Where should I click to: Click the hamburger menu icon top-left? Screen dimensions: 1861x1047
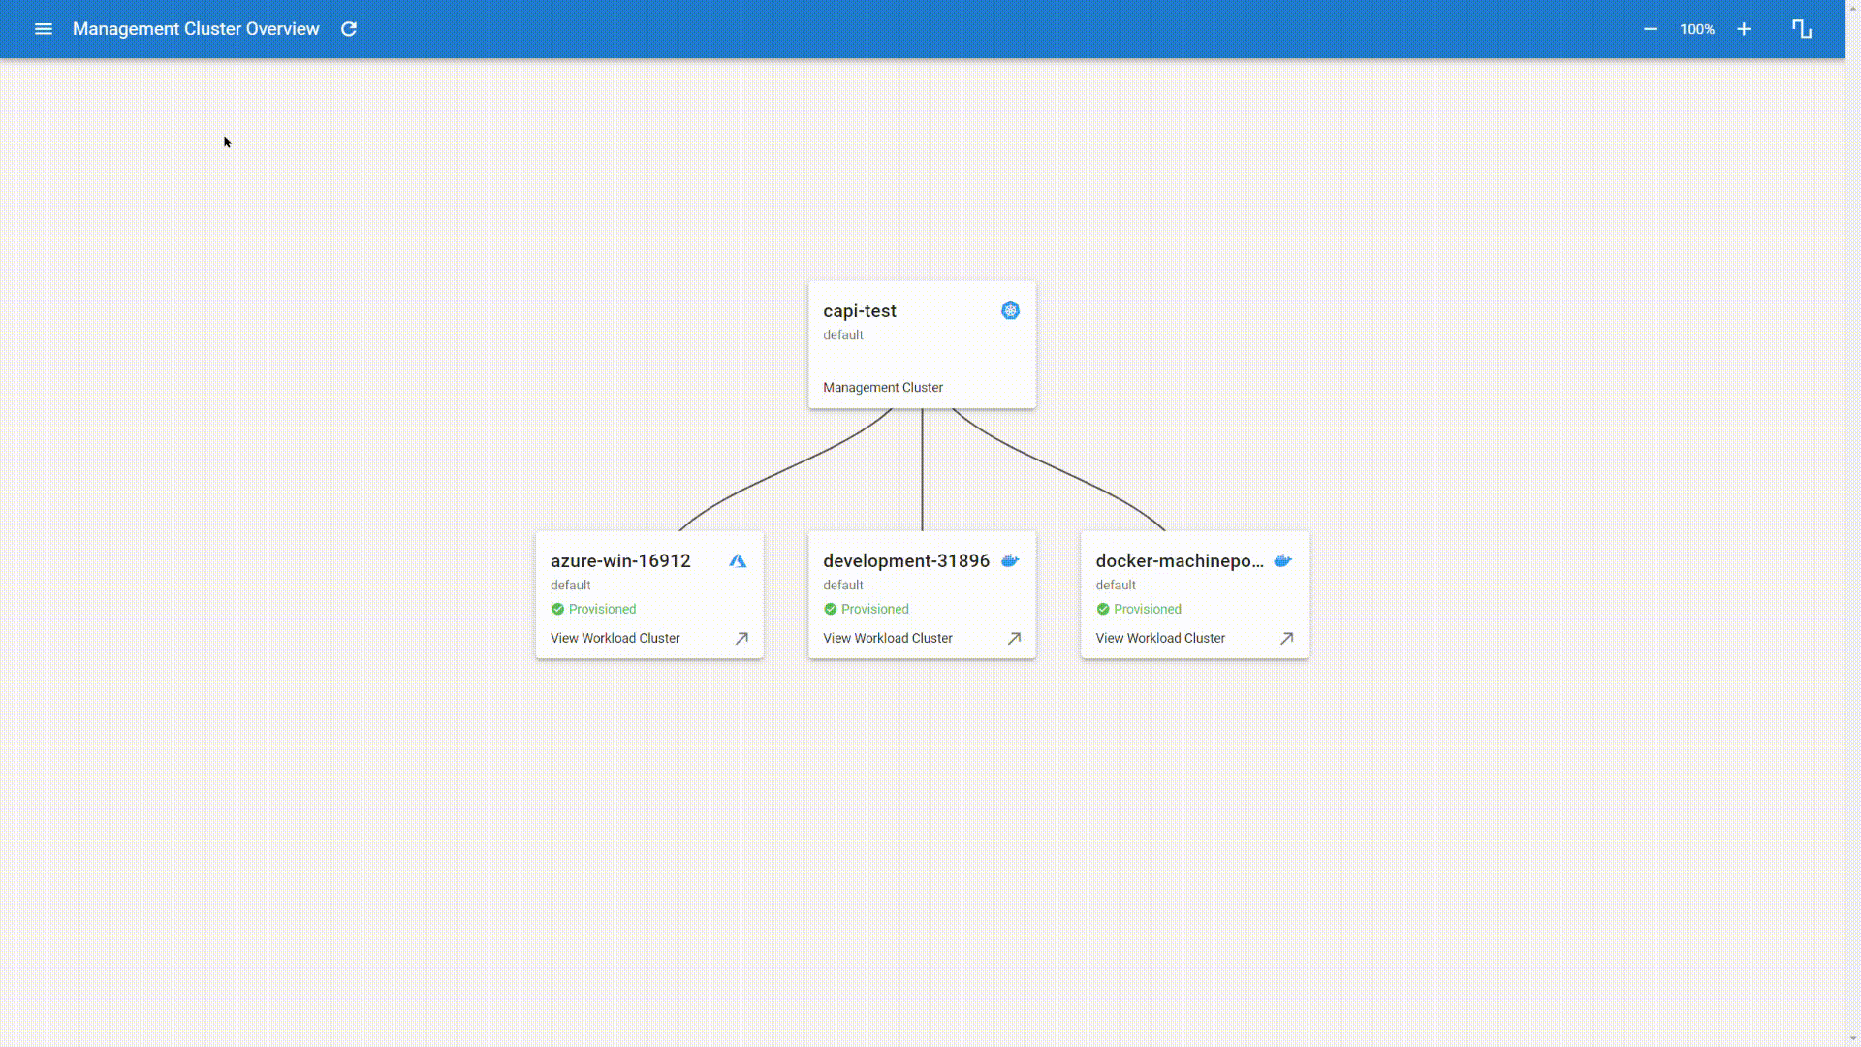click(43, 28)
